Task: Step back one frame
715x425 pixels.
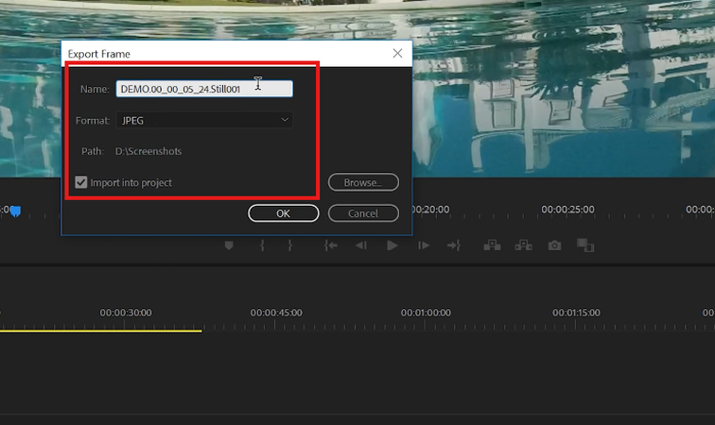Action: point(361,246)
